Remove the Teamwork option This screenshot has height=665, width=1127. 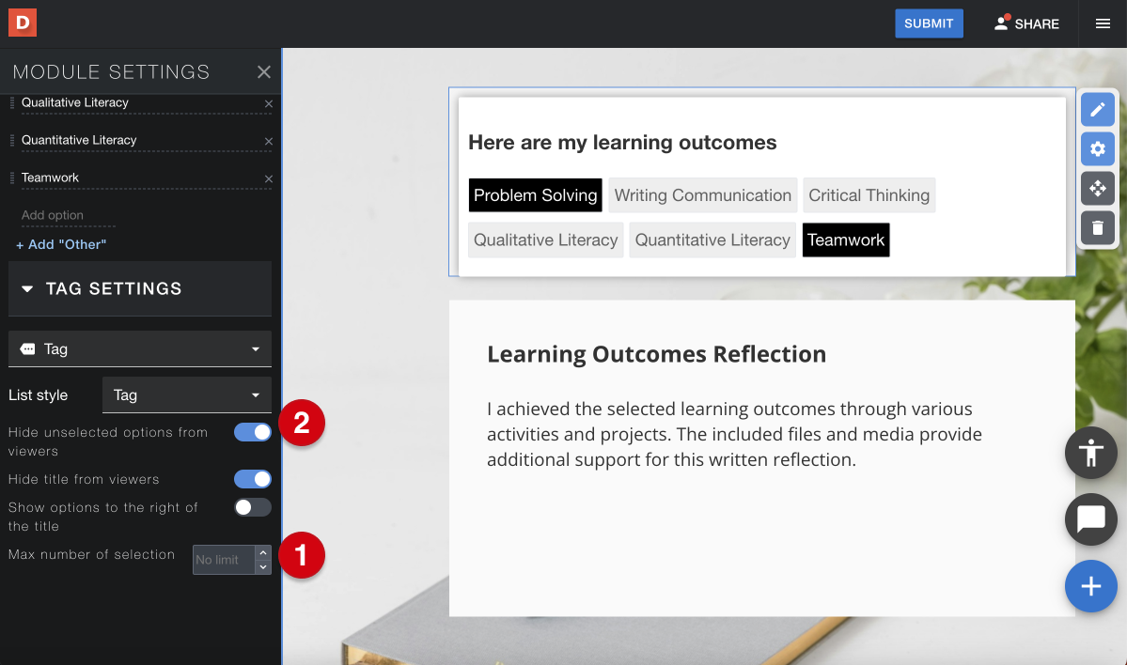[268, 178]
